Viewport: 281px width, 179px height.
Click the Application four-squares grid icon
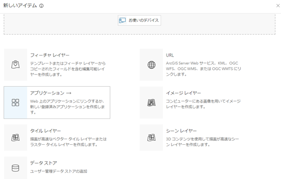pos(15,103)
